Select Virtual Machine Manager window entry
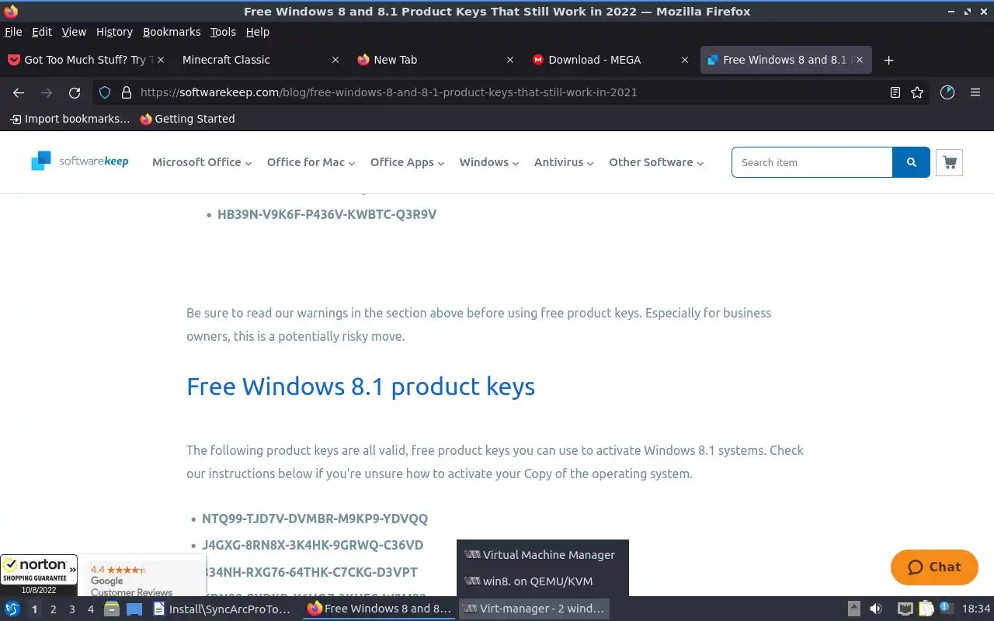Image resolution: width=994 pixels, height=621 pixels. pyautogui.click(x=542, y=555)
